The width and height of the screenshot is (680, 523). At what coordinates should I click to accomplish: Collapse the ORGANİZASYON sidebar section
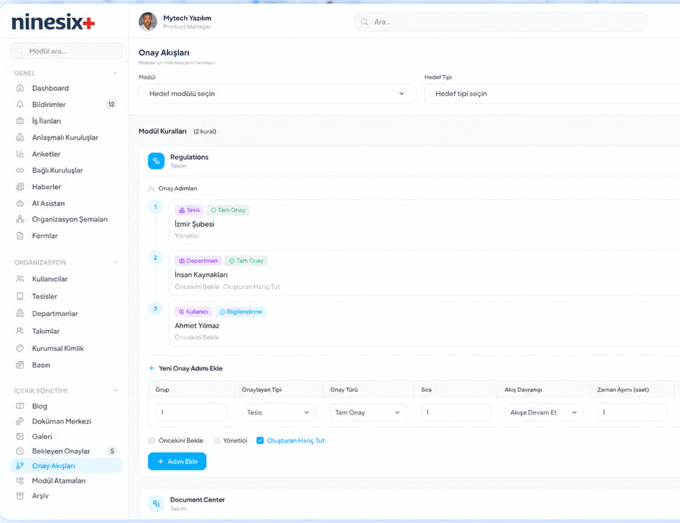[115, 262]
